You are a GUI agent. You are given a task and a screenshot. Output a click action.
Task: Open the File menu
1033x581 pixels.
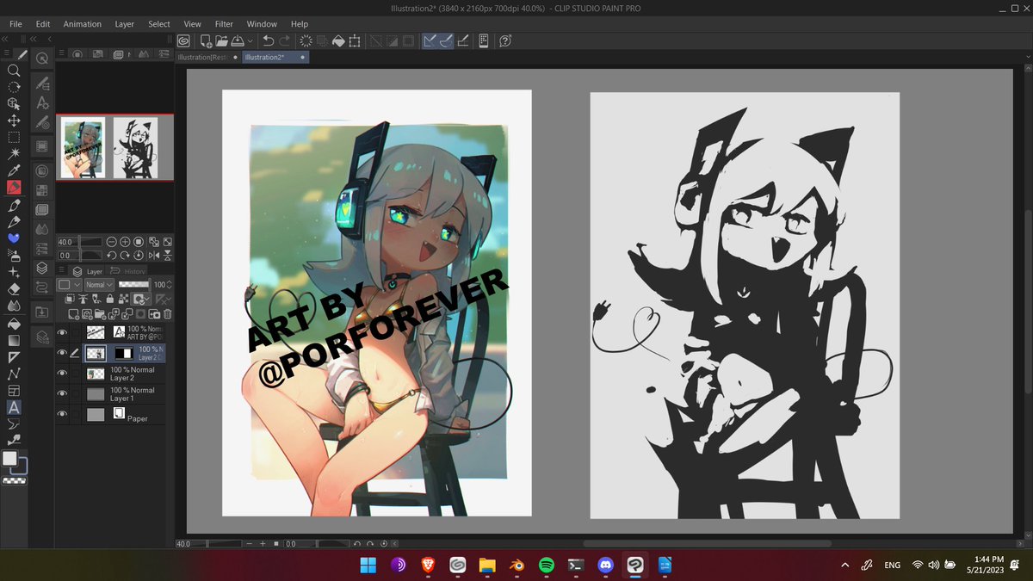click(x=15, y=24)
